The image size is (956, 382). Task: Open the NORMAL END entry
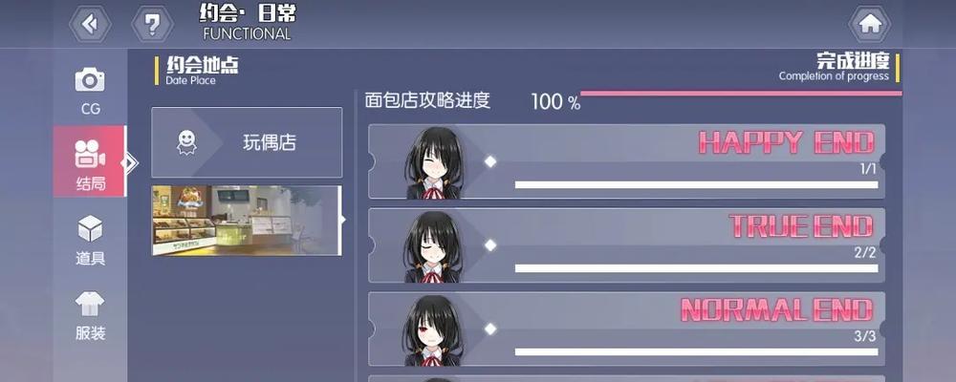[x=627, y=329]
